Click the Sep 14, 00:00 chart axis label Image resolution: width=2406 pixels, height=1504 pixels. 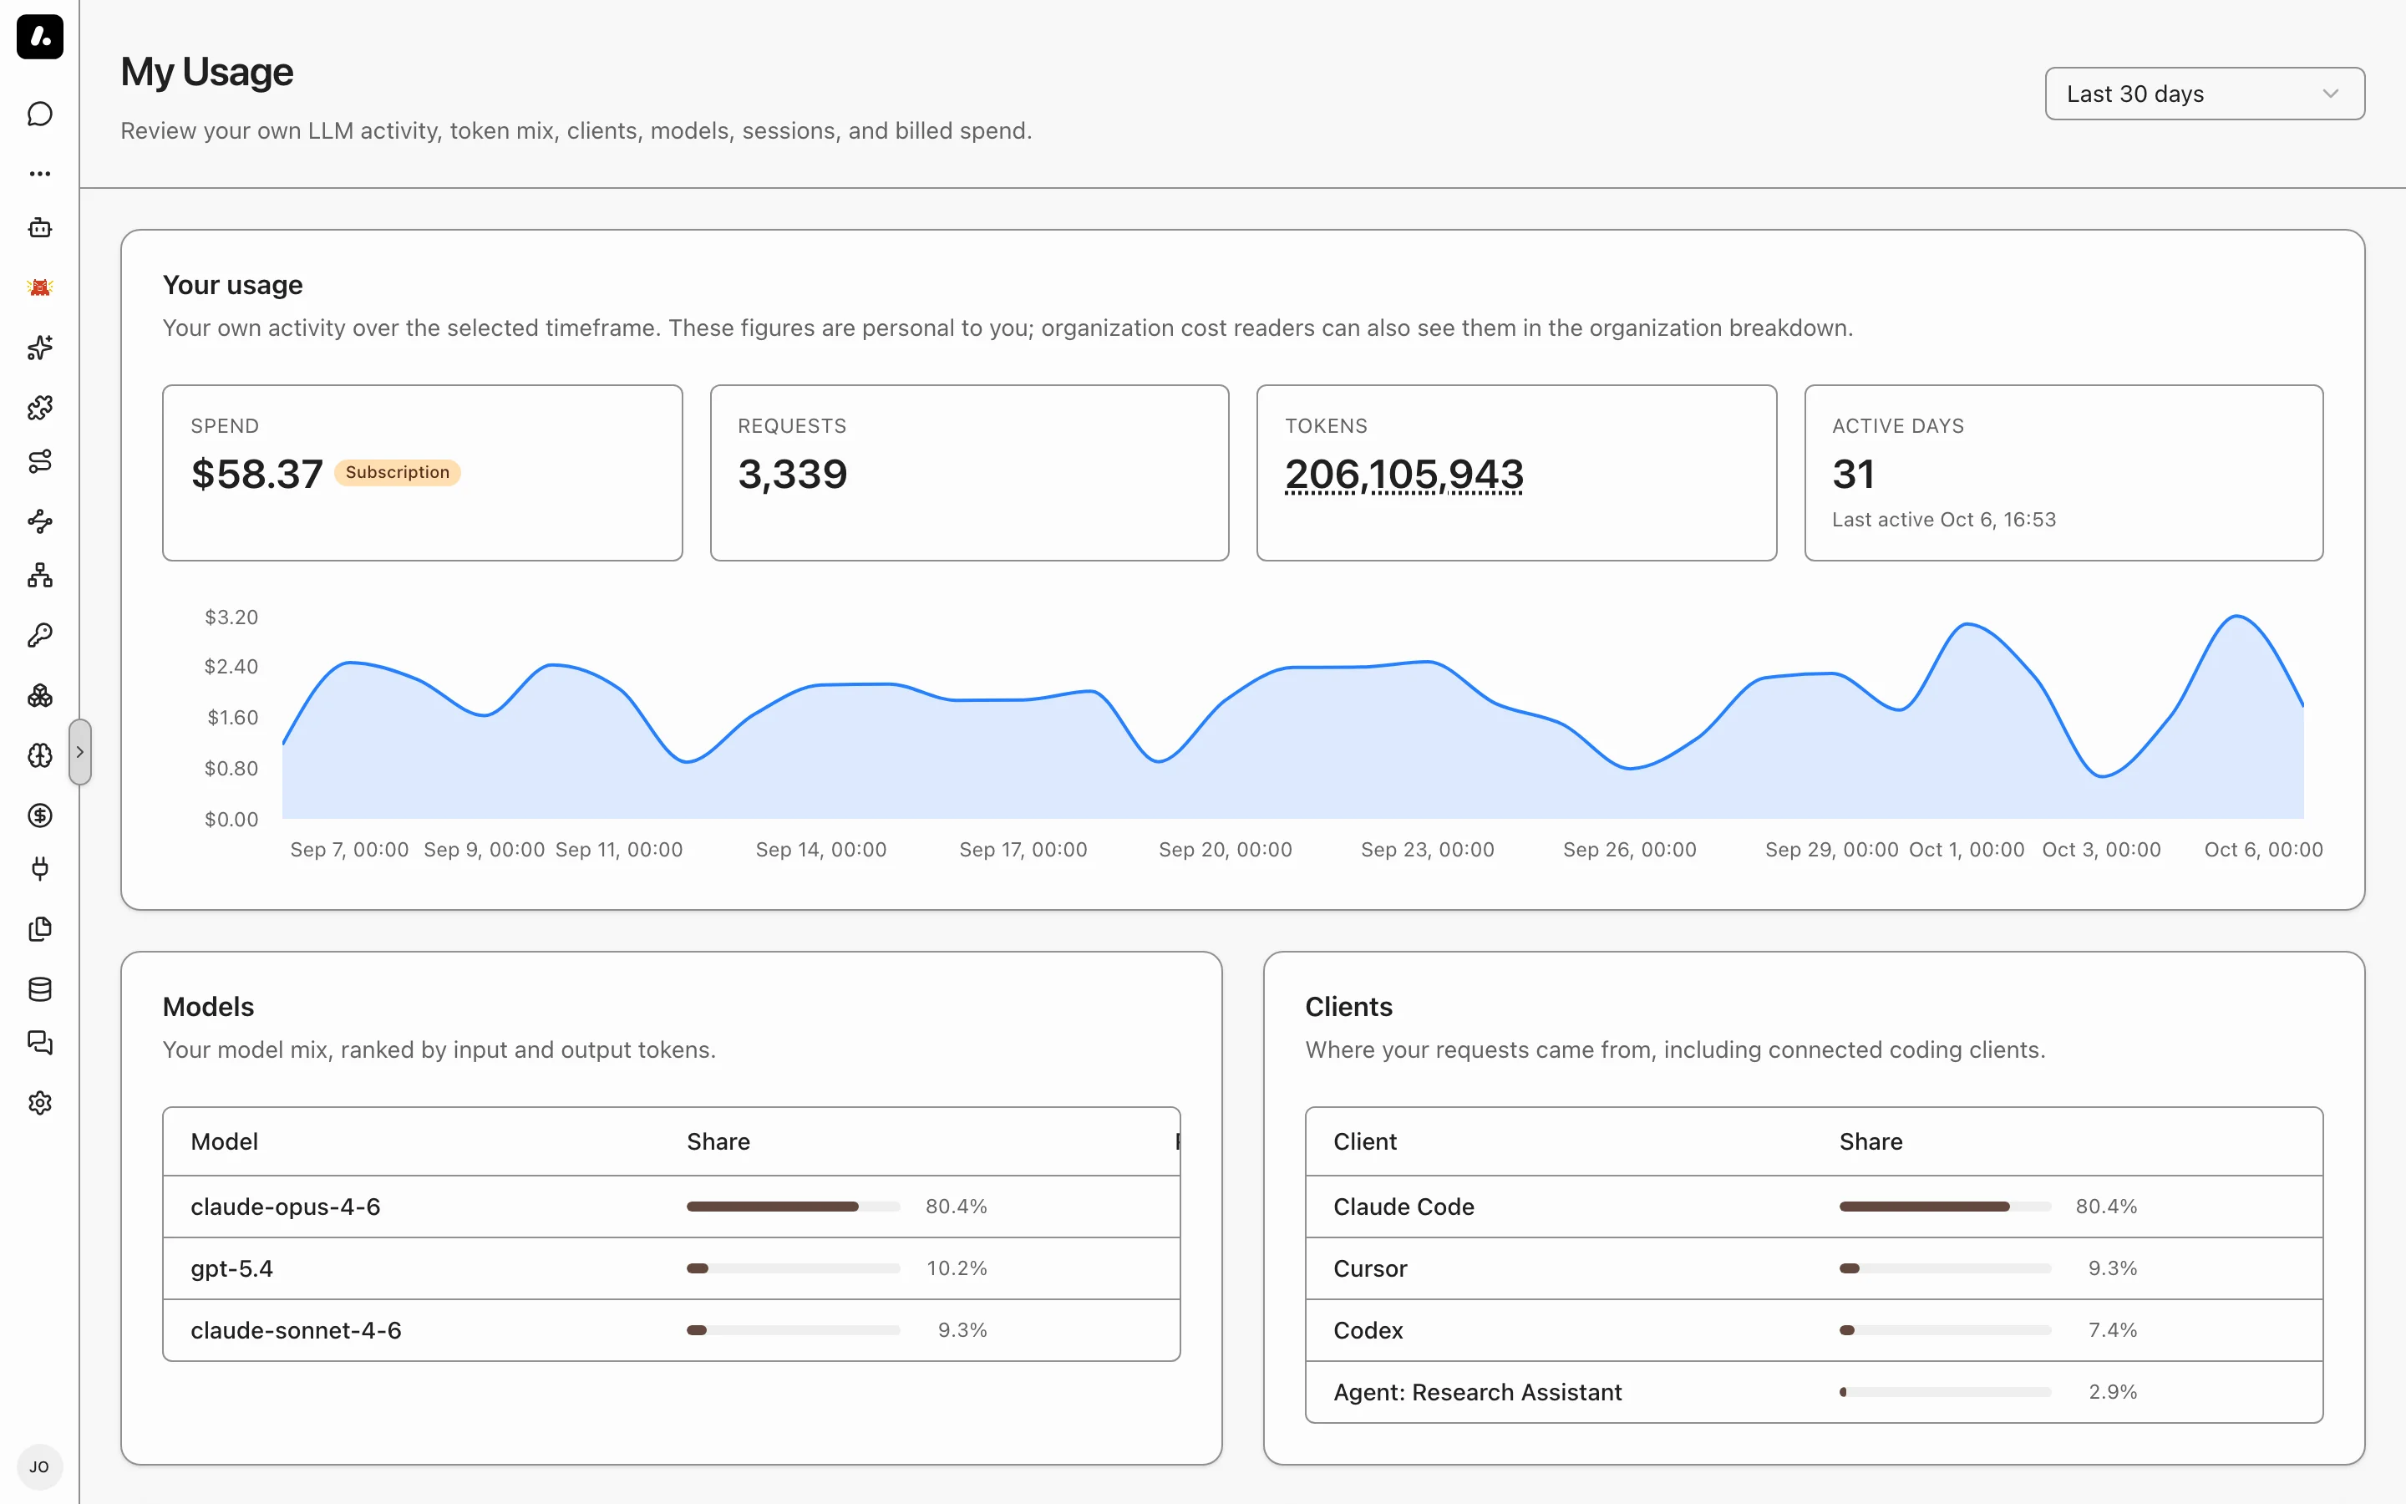[820, 850]
